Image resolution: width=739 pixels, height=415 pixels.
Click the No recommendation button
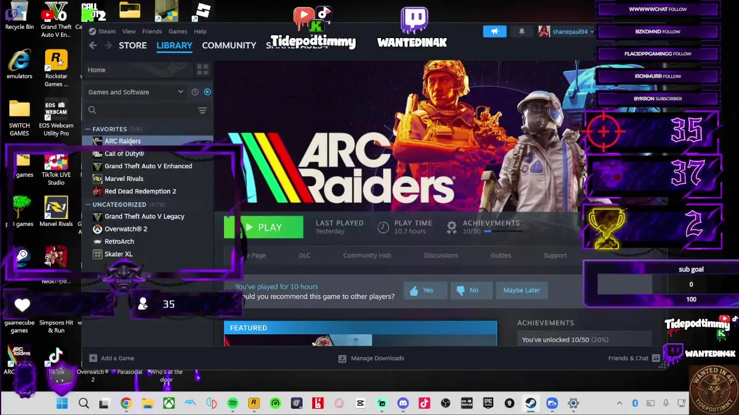pyautogui.click(x=471, y=290)
